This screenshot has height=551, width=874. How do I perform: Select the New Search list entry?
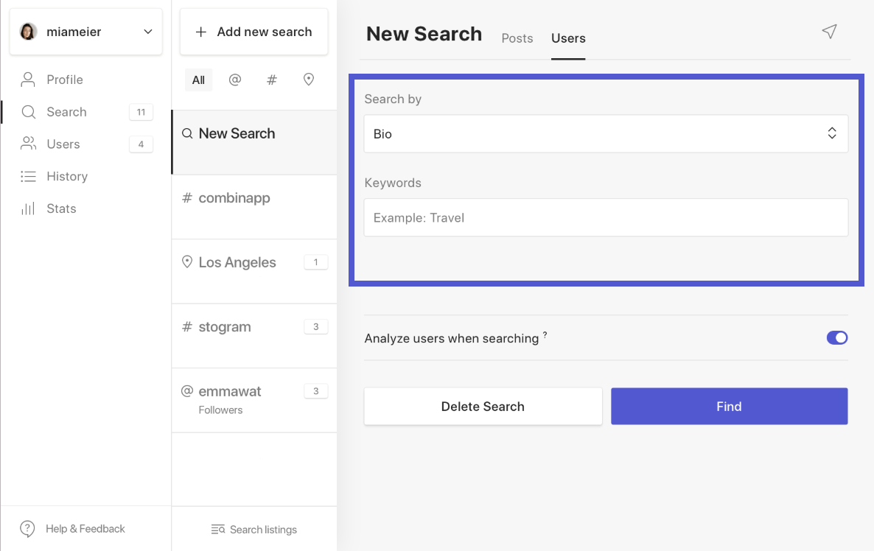tap(254, 143)
